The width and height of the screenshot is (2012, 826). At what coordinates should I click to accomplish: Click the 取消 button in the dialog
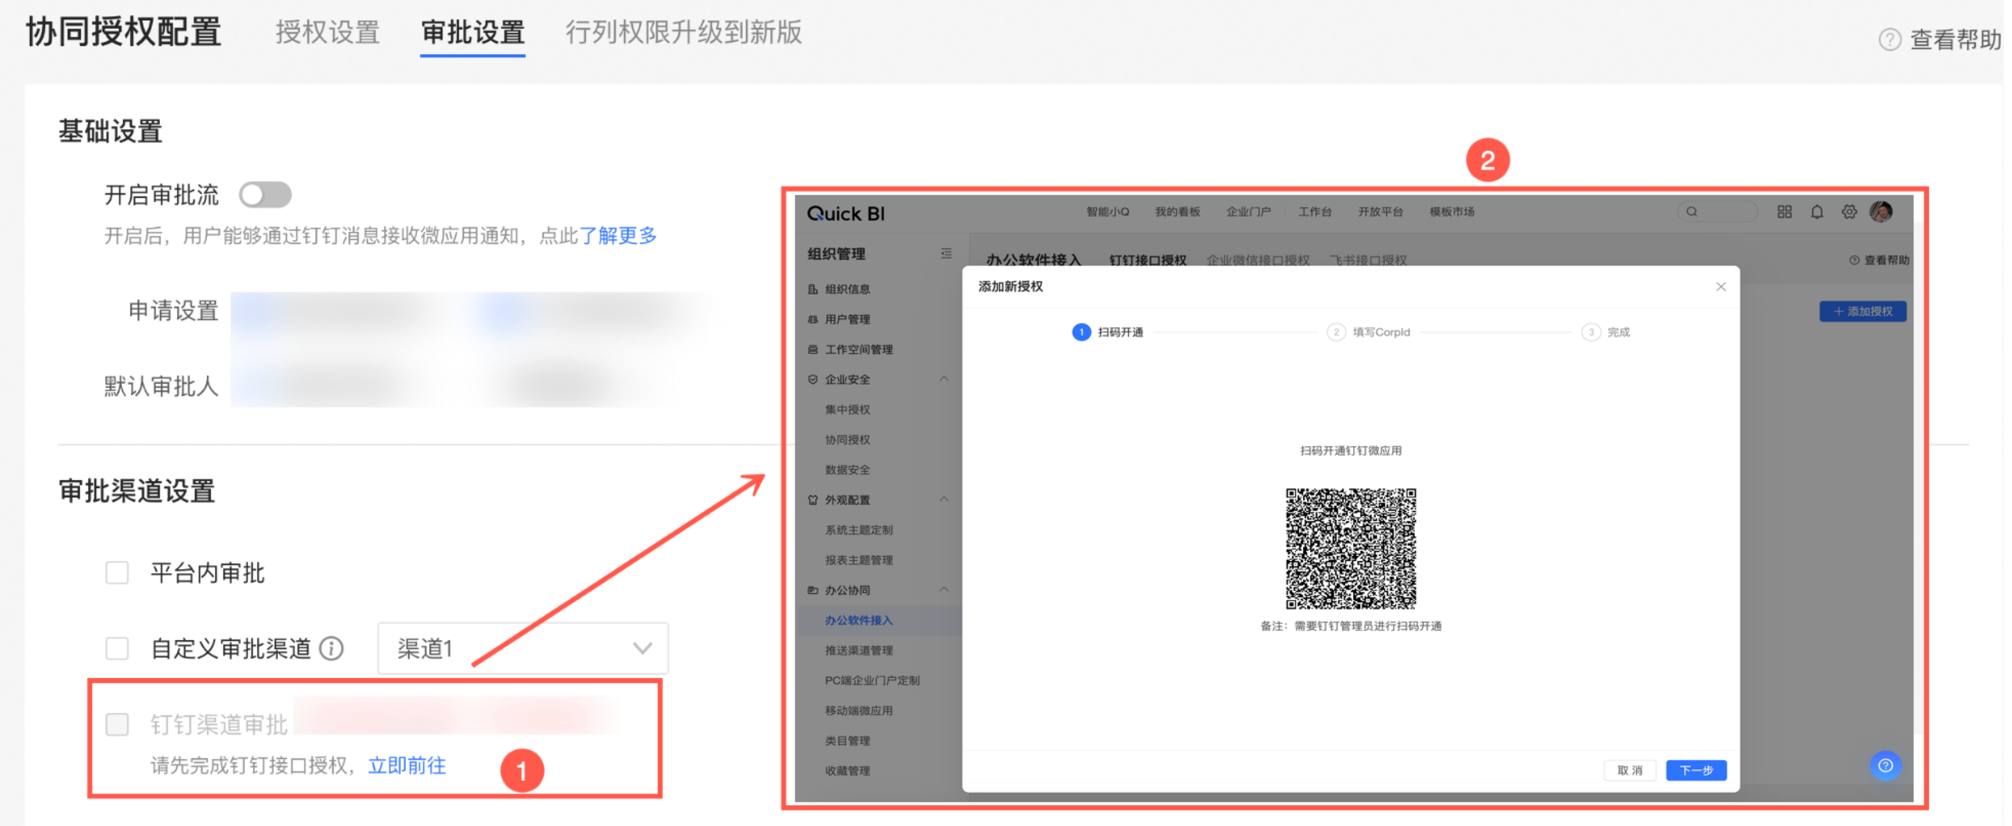(x=1629, y=771)
